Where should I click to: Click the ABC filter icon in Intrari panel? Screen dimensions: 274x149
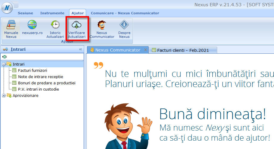[4, 57]
